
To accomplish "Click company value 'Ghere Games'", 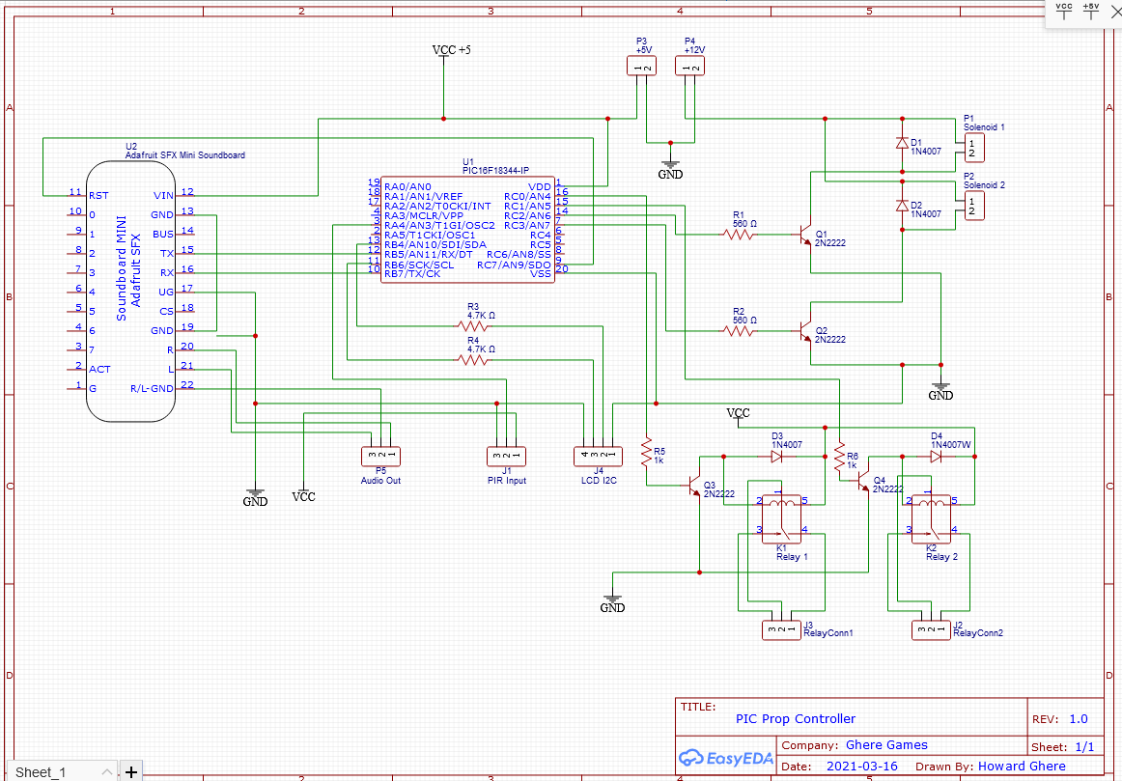I will point(886,744).
